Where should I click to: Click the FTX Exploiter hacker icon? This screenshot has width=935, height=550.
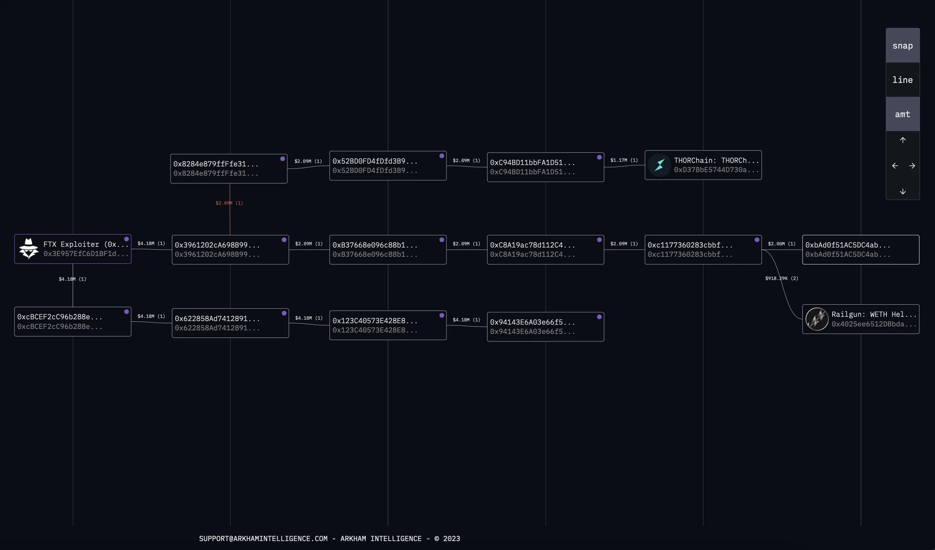click(29, 249)
